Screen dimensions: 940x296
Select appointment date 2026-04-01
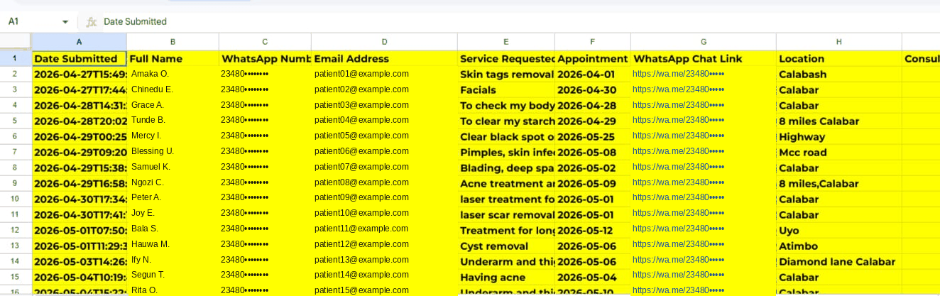[x=593, y=74]
